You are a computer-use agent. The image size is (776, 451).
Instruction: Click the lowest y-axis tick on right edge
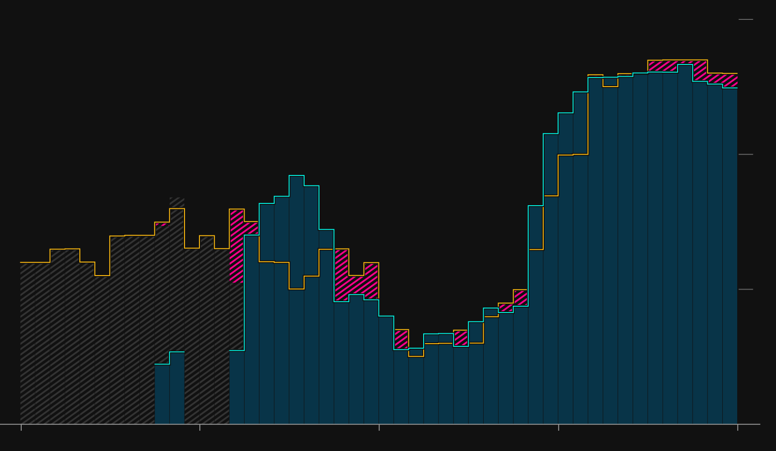[x=745, y=289]
